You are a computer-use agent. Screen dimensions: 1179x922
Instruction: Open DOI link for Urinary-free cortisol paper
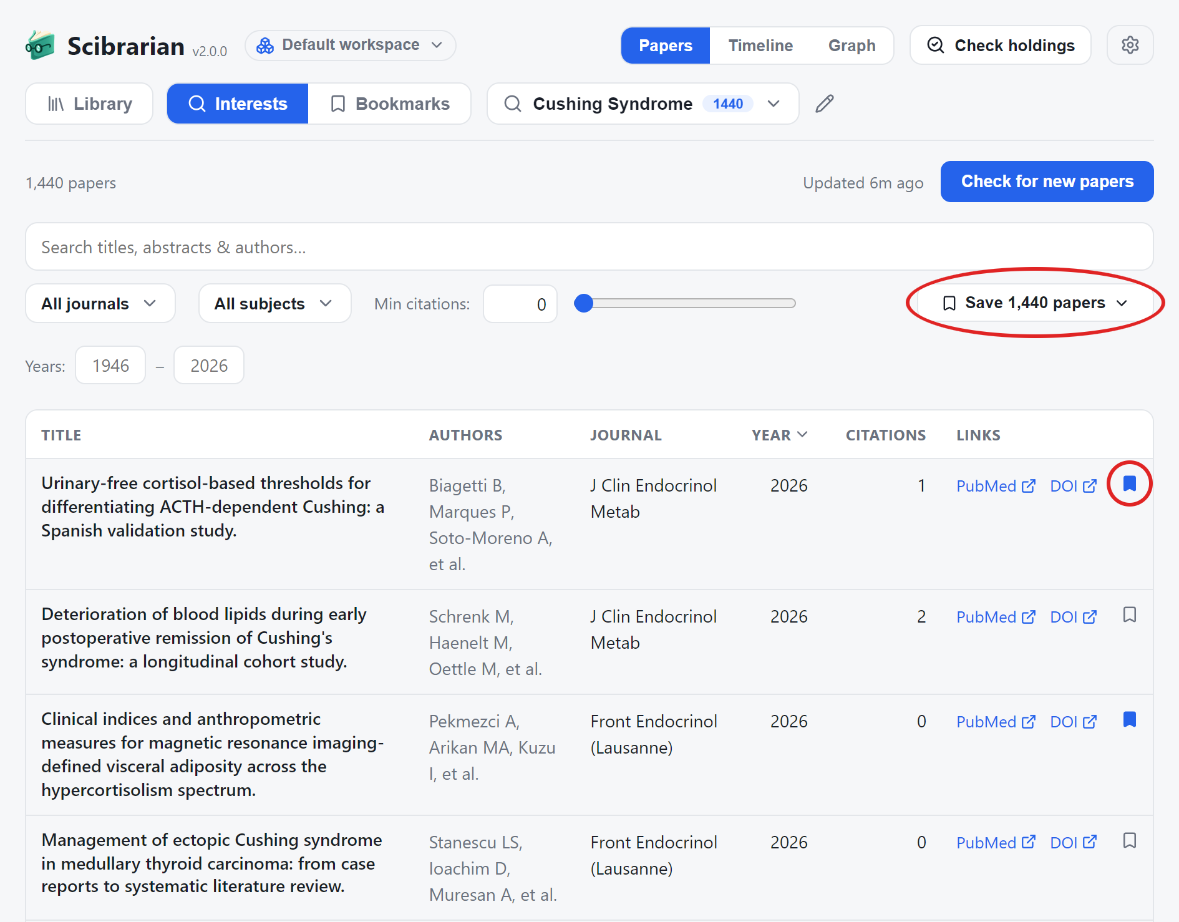coord(1073,486)
